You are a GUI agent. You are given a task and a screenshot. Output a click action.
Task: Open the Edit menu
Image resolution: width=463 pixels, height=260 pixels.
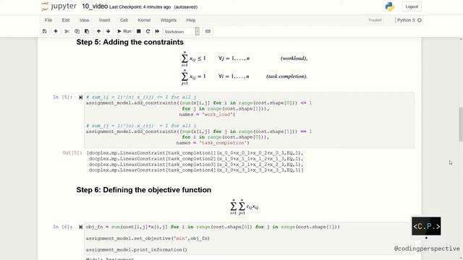coord(66,20)
